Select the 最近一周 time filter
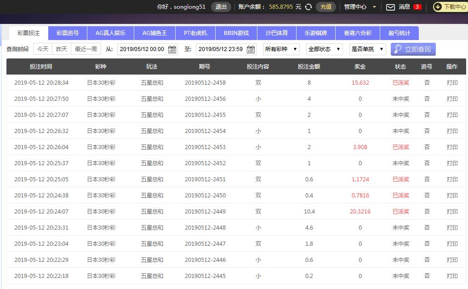Image resolution: width=468 pixels, height=289 pixels. pos(86,49)
